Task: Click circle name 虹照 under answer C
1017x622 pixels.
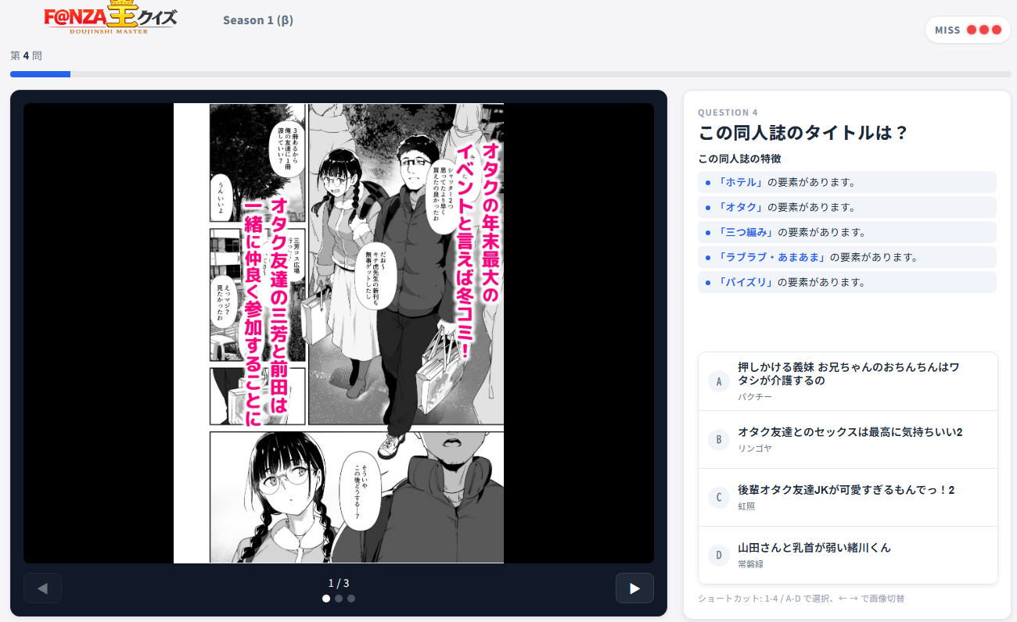Action: (746, 506)
